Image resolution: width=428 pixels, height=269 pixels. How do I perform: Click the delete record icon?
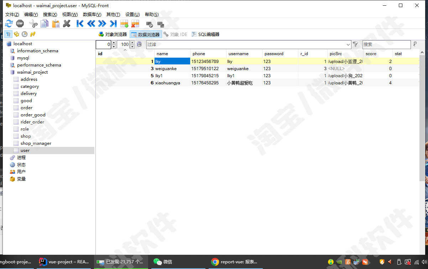(135, 24)
